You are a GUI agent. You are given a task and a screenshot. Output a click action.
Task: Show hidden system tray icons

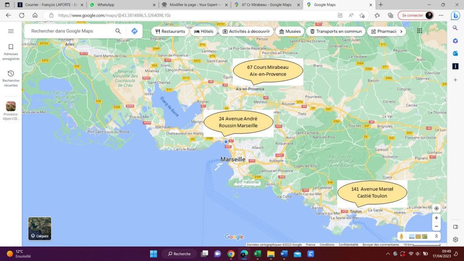[x=388, y=254]
